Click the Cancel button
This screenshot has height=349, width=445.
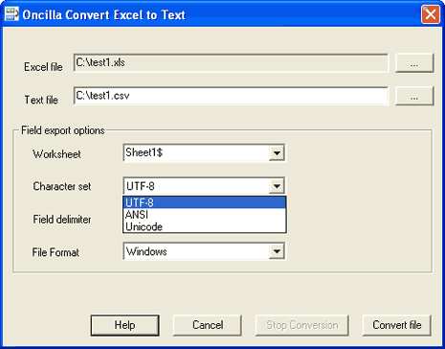coord(208,325)
